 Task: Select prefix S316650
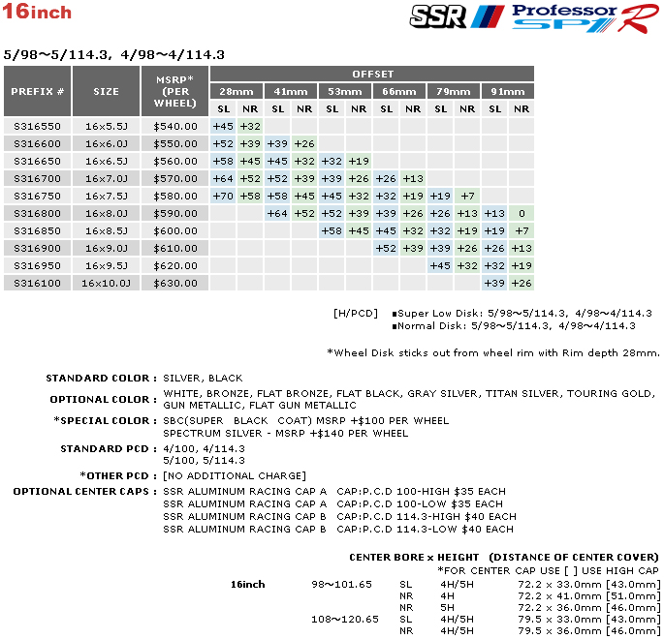[37, 161]
